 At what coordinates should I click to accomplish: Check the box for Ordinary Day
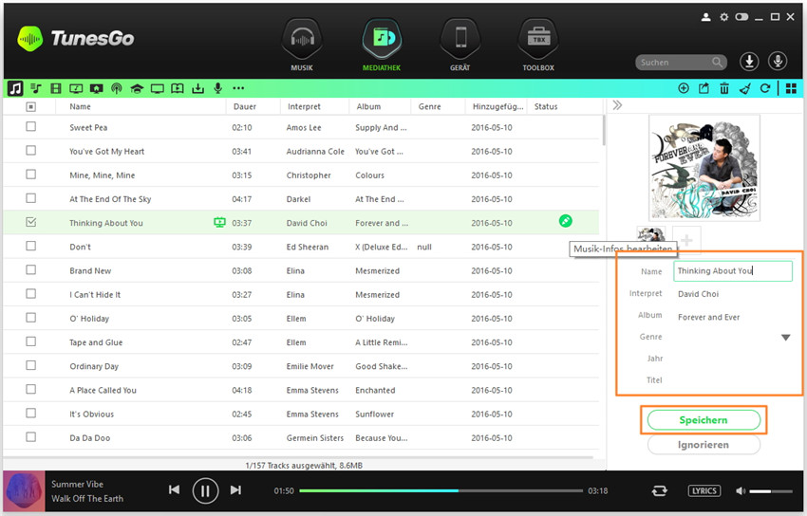[31, 365]
